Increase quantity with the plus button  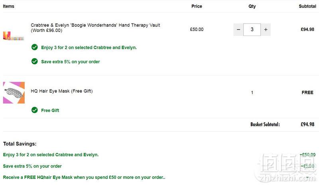coord(266,30)
